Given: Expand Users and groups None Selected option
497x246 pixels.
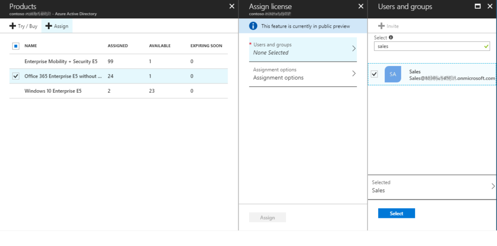Looking at the screenshot, I should click(303, 49).
